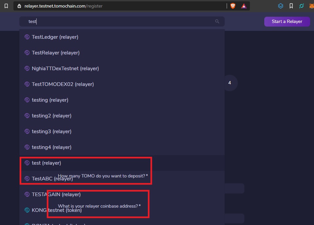314x225 pixels.
Task: Click the token icon beside KONG testnet
Action: (x=27, y=210)
